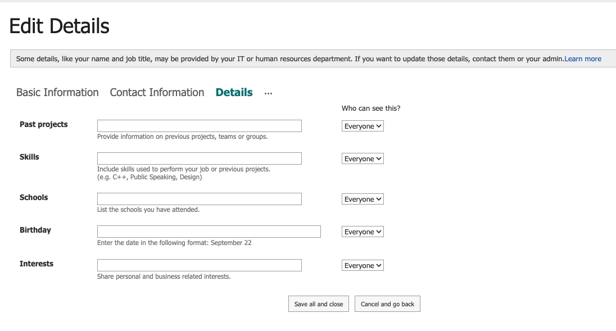Image resolution: width=616 pixels, height=331 pixels.
Task: Switch to the Basic Information tab
Action: 57,92
